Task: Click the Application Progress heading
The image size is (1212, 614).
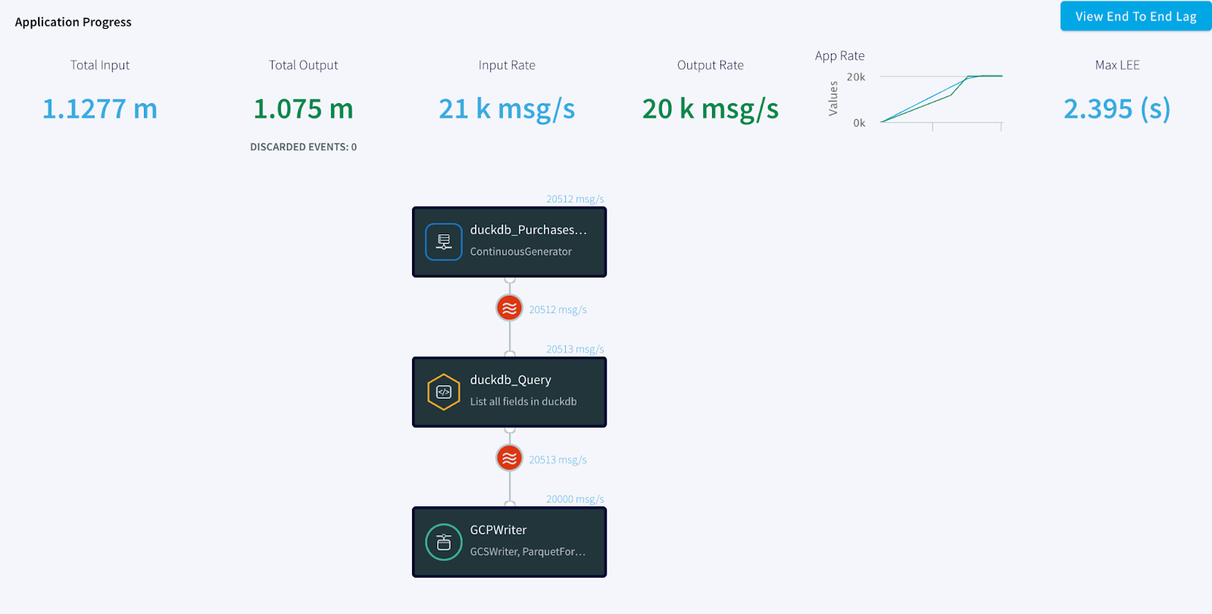Action: point(73,22)
